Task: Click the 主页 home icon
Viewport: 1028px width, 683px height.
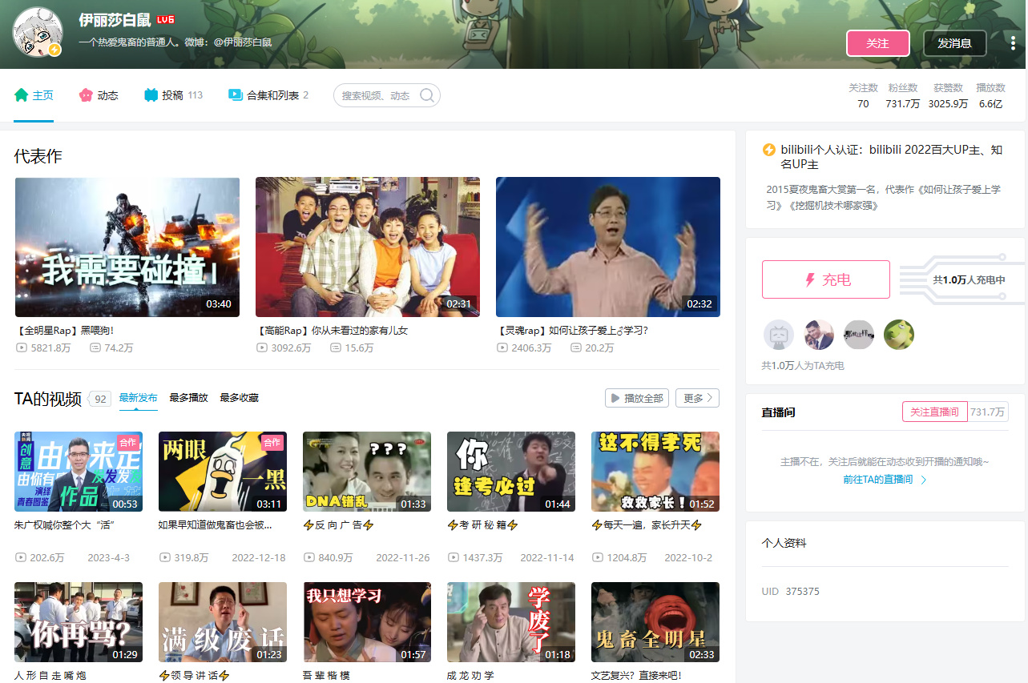Action: tap(22, 95)
